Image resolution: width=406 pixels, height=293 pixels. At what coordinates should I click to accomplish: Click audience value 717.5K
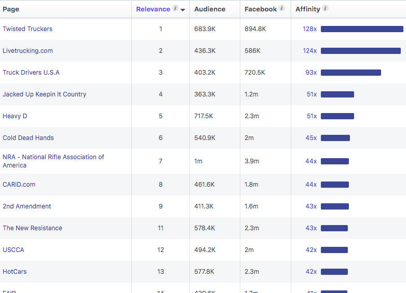coord(204,116)
